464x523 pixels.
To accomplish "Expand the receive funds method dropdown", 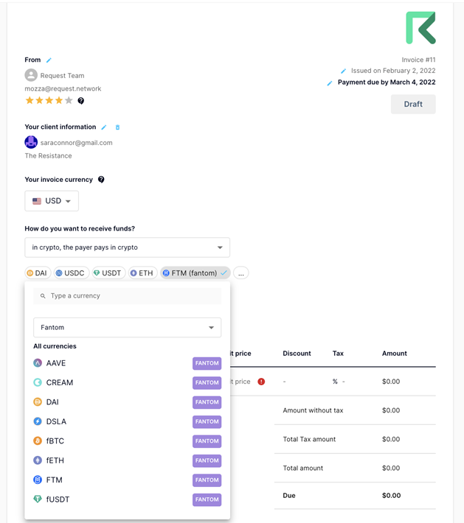I will point(127,248).
